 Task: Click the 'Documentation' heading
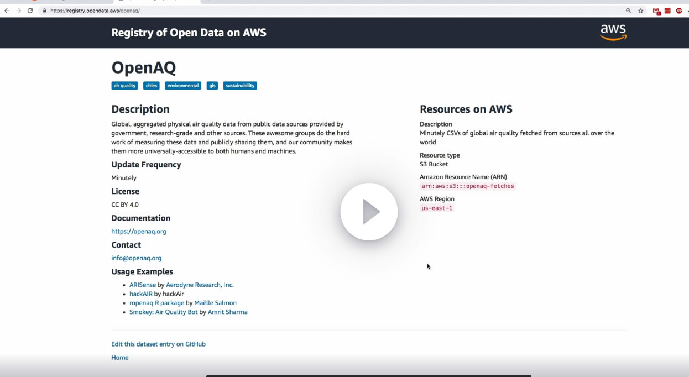coord(141,218)
